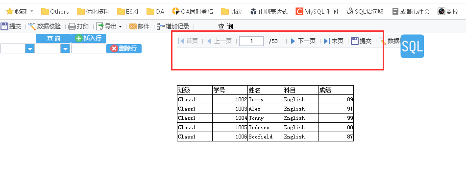Screen dimensions: 466x183
Task: Click 提交 next to 末页
Action: coord(362,41)
